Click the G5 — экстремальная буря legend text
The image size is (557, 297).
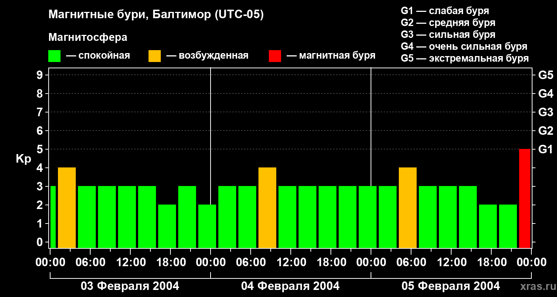coord(465,58)
